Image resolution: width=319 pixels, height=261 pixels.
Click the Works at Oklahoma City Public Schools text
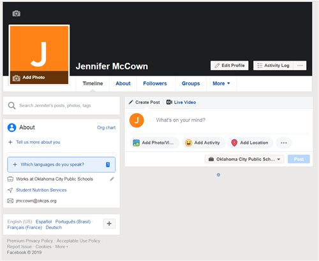click(x=54, y=179)
